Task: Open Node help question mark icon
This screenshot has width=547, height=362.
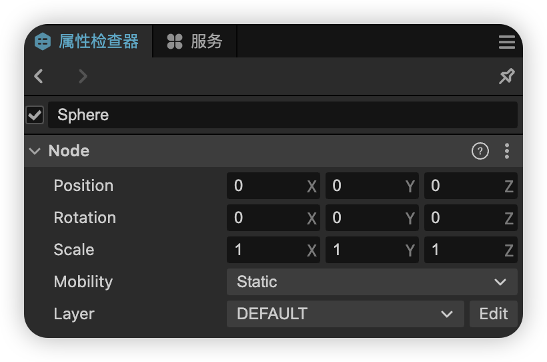Action: point(480,151)
